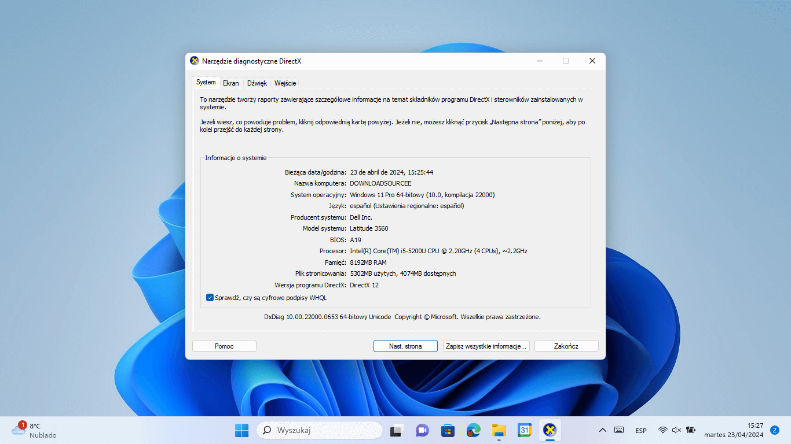Screen dimensions: 791x444
Task: Launch the Teams Chat taskbar icon
Action: coord(422,430)
